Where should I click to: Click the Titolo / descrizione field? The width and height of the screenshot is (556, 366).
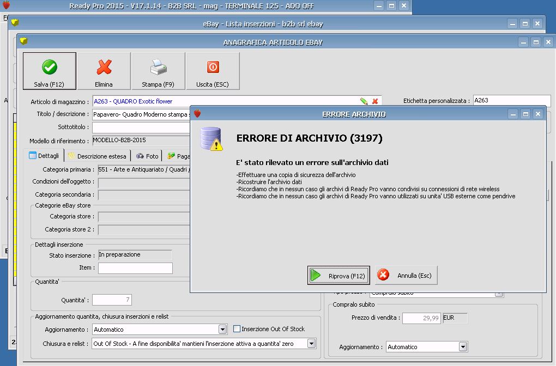tap(142, 114)
